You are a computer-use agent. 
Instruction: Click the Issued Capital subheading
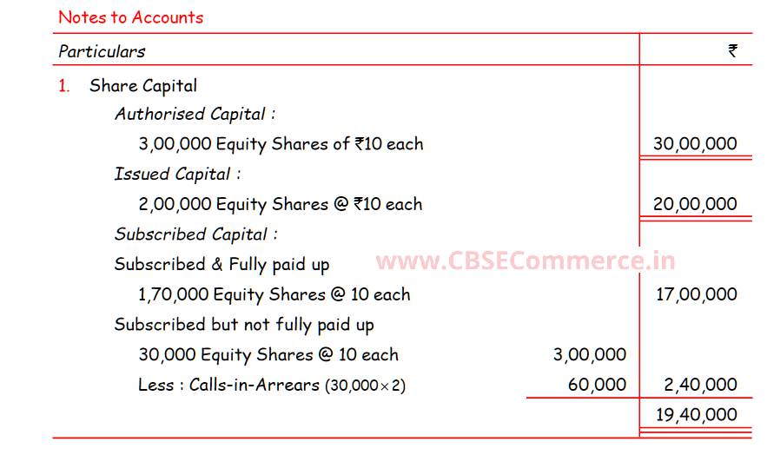click(177, 174)
